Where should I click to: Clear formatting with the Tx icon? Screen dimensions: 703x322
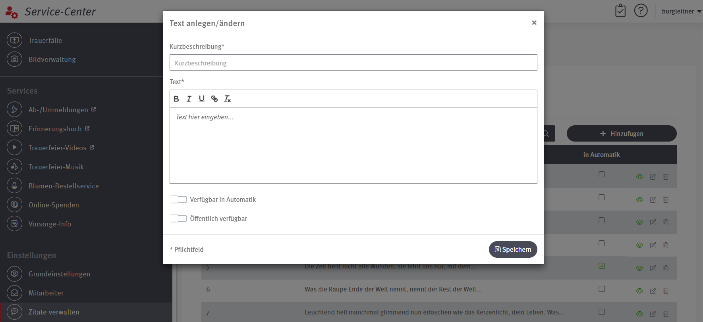[227, 99]
